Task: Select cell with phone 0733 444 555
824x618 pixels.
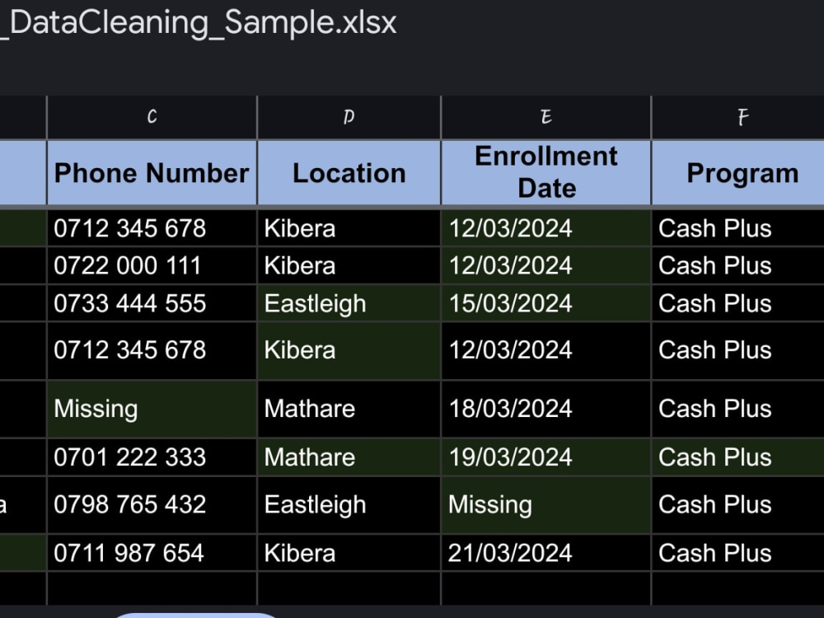Action: coord(152,304)
